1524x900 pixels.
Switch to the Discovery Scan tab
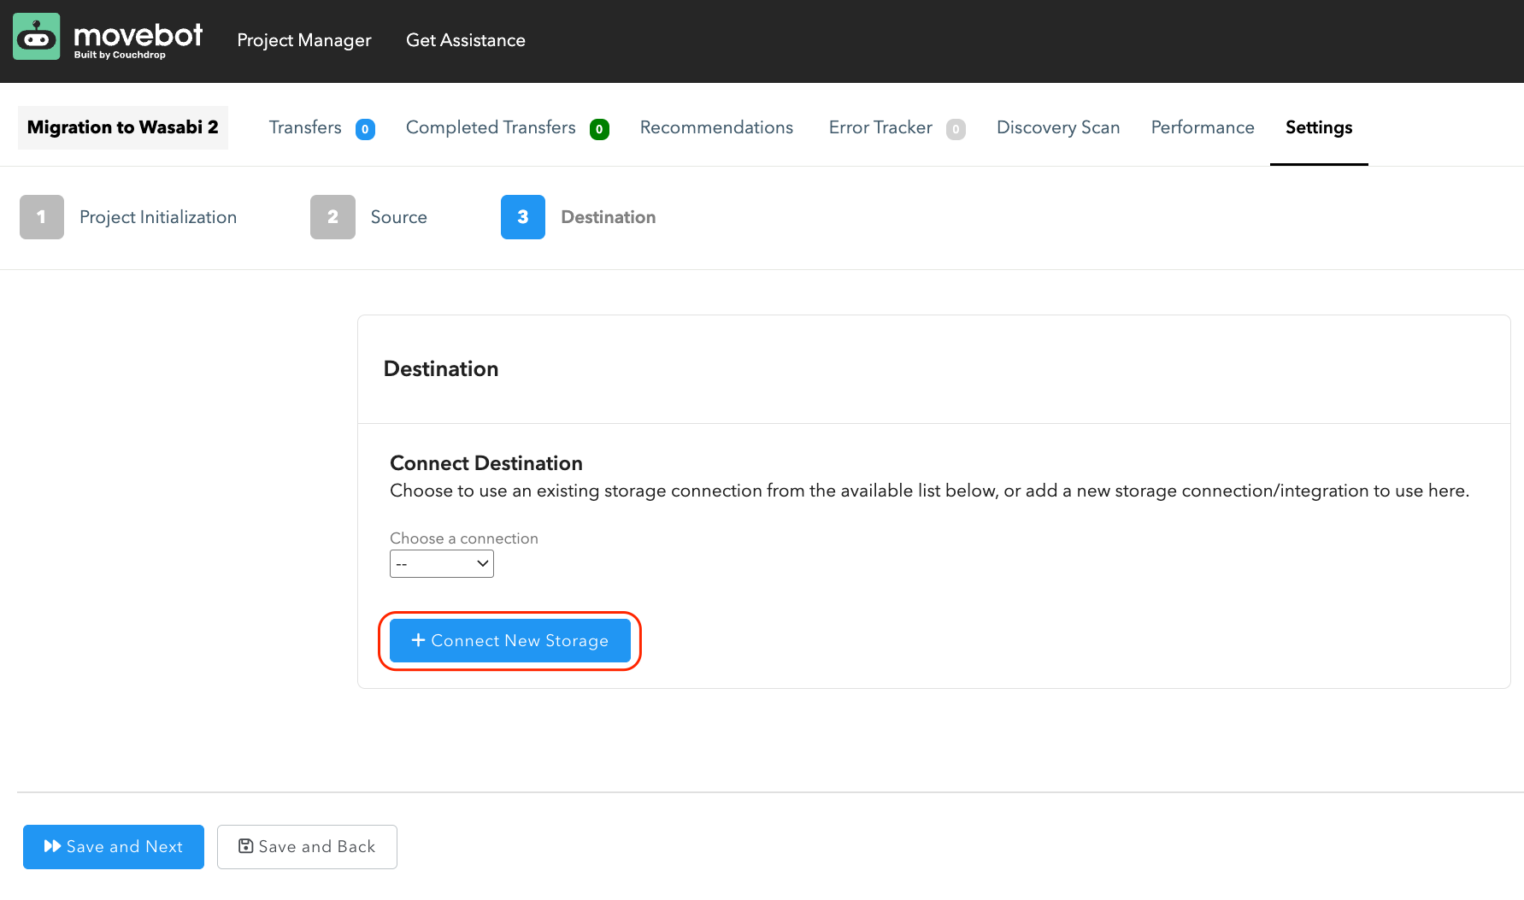pos(1058,127)
